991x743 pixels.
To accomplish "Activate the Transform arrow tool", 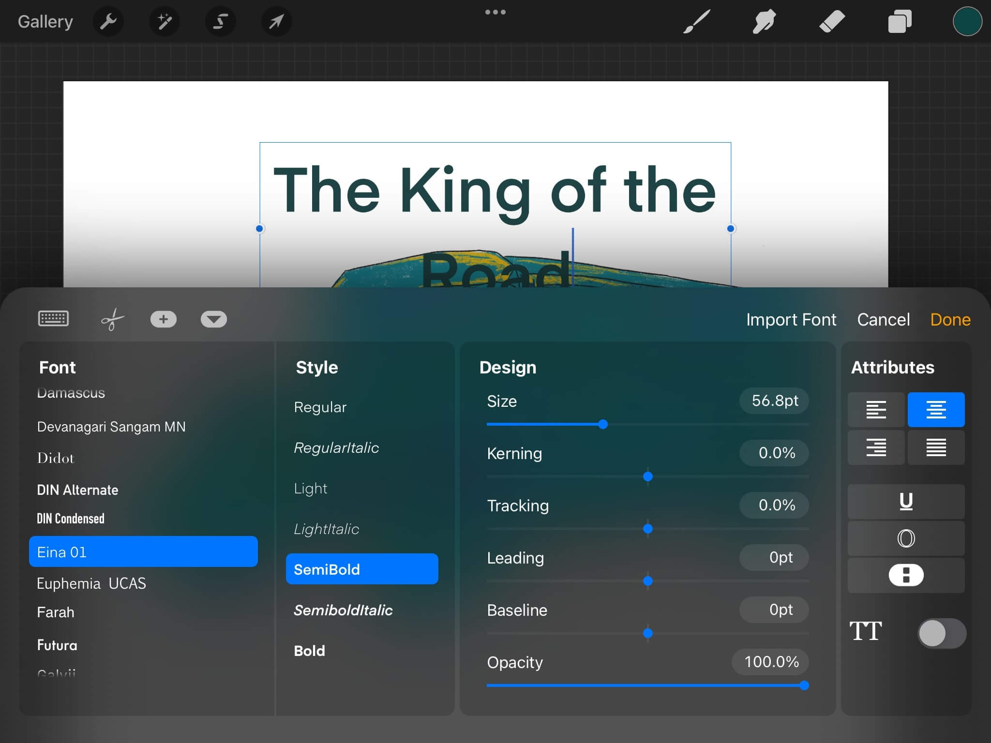I will tap(276, 22).
